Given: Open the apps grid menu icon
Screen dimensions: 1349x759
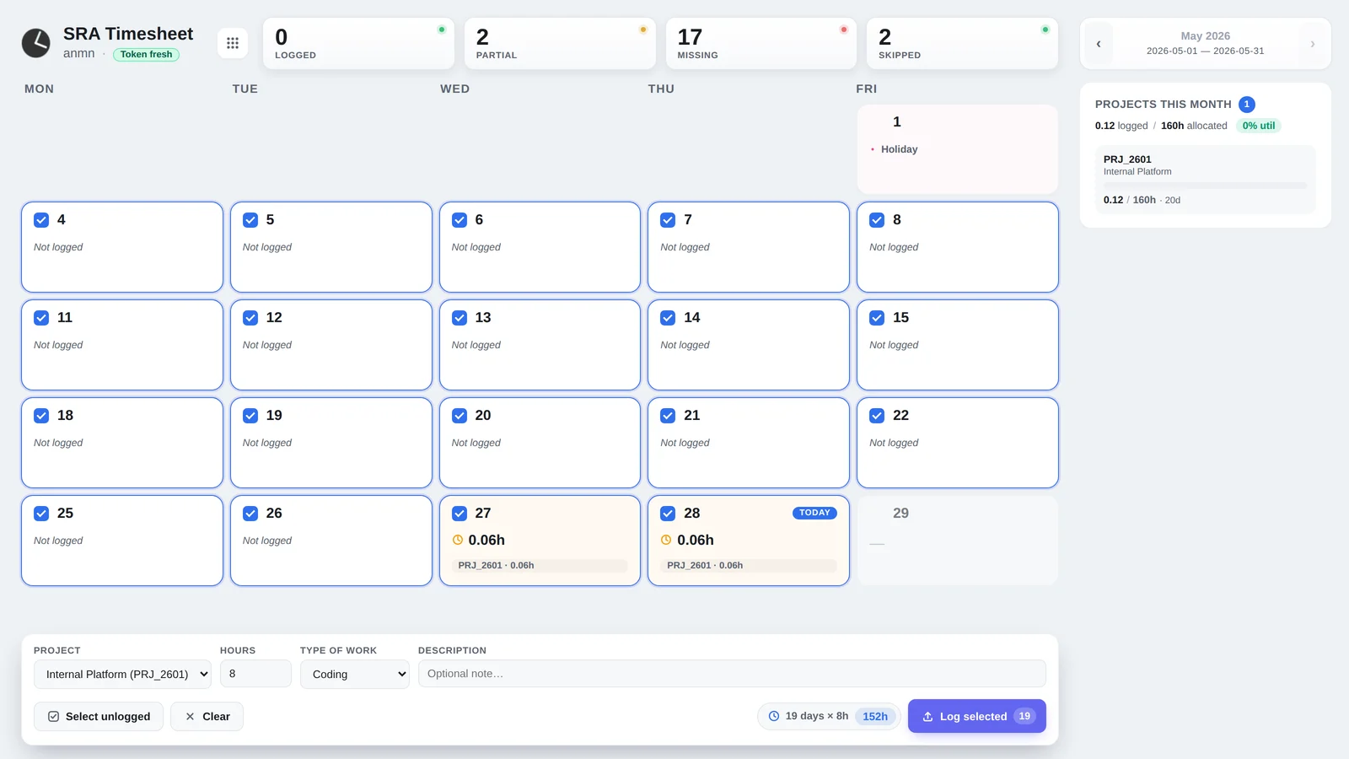Looking at the screenshot, I should point(233,43).
